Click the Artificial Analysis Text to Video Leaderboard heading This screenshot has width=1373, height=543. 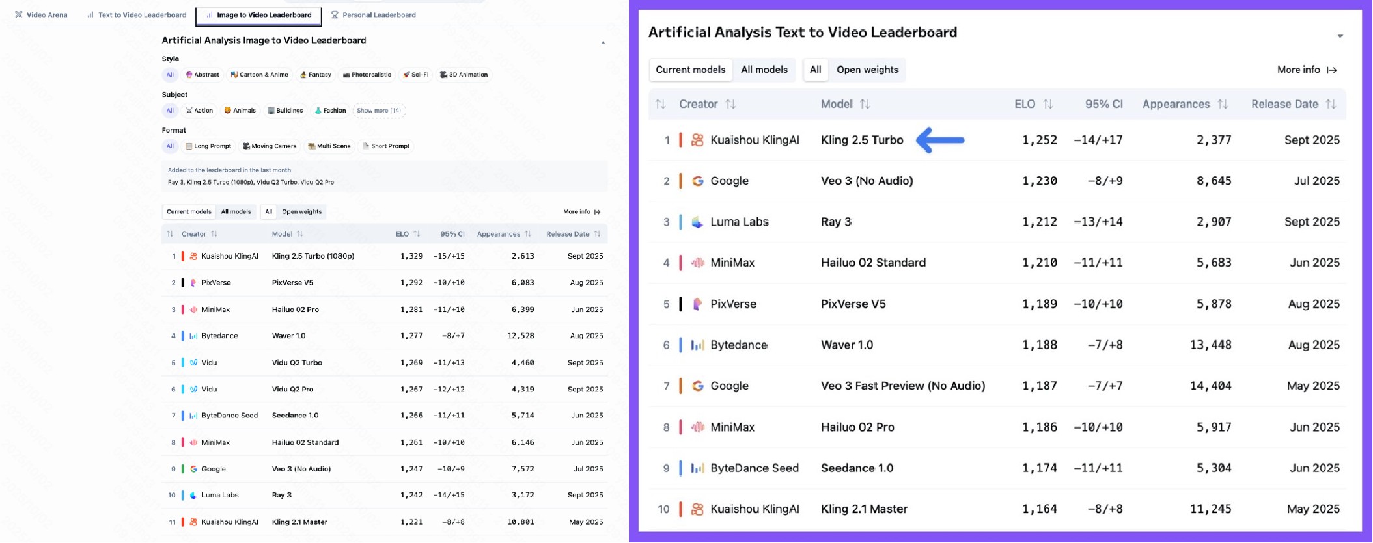(x=803, y=33)
